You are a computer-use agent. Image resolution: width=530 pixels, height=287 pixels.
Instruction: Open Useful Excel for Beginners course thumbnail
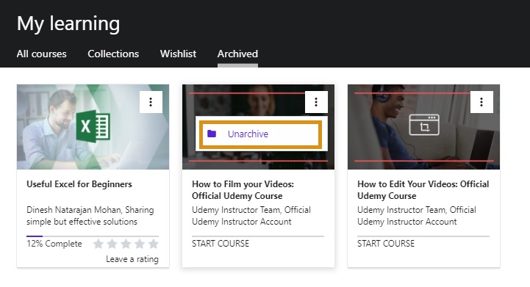pyautogui.click(x=93, y=127)
